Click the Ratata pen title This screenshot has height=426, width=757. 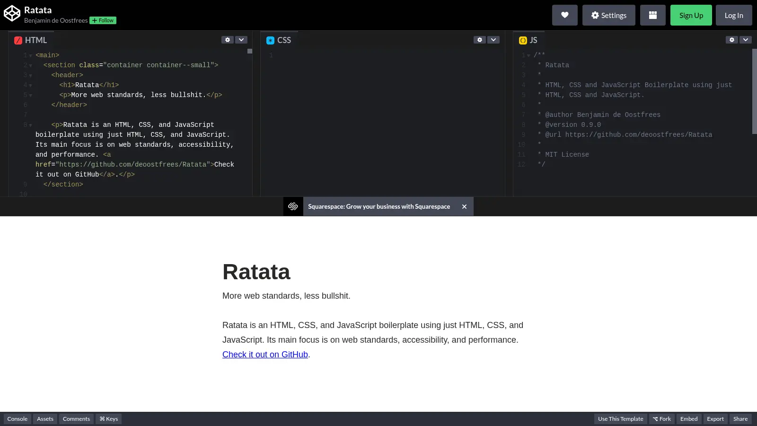(x=38, y=10)
